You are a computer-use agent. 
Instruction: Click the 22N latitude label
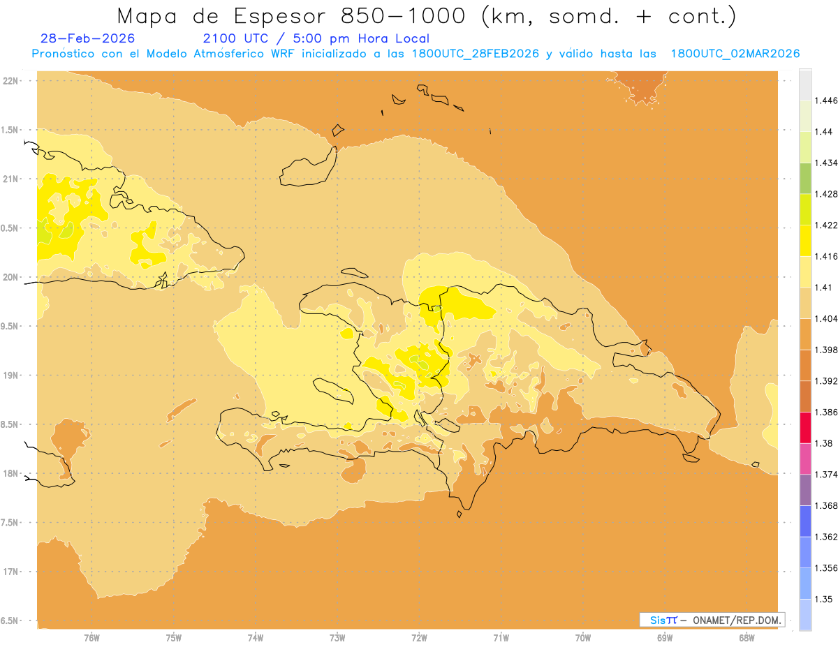11,80
